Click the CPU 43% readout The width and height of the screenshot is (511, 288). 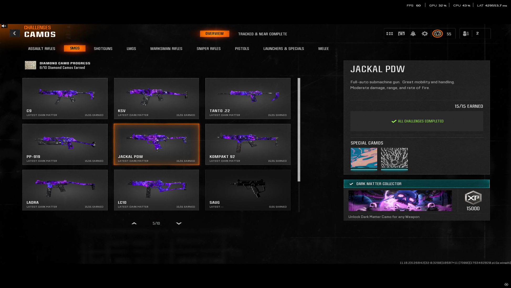[462, 5]
